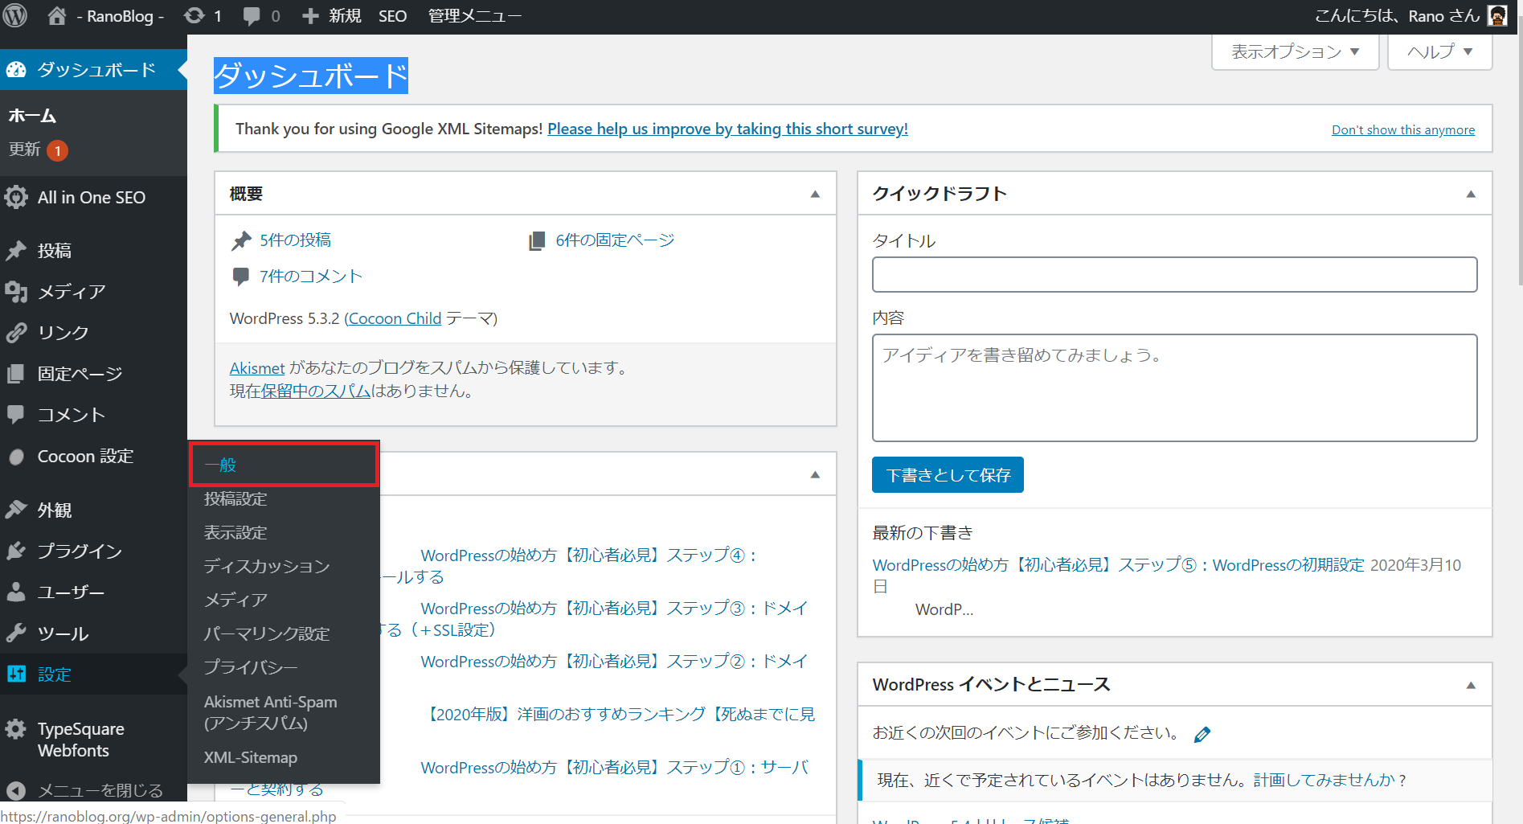The height and width of the screenshot is (824, 1523).
Task: Open the ユーザー section via its icon
Action: coord(18,592)
